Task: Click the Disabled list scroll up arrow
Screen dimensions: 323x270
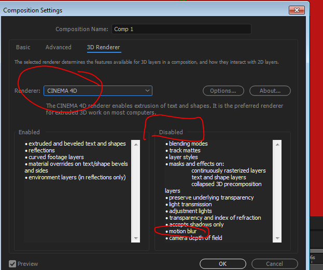Action: 277,145
